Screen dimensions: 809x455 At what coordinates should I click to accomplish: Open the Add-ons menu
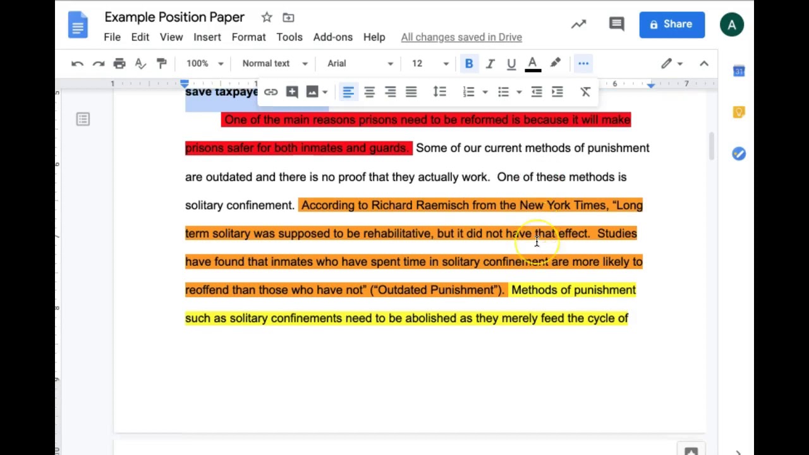(333, 37)
